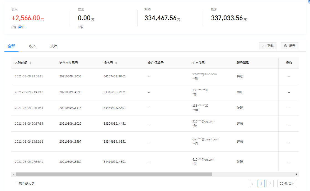Click the 下载 download button

coord(268,46)
